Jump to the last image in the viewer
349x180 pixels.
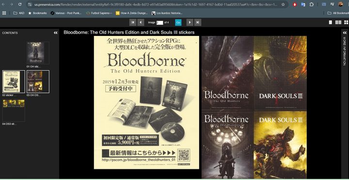click(x=198, y=22)
